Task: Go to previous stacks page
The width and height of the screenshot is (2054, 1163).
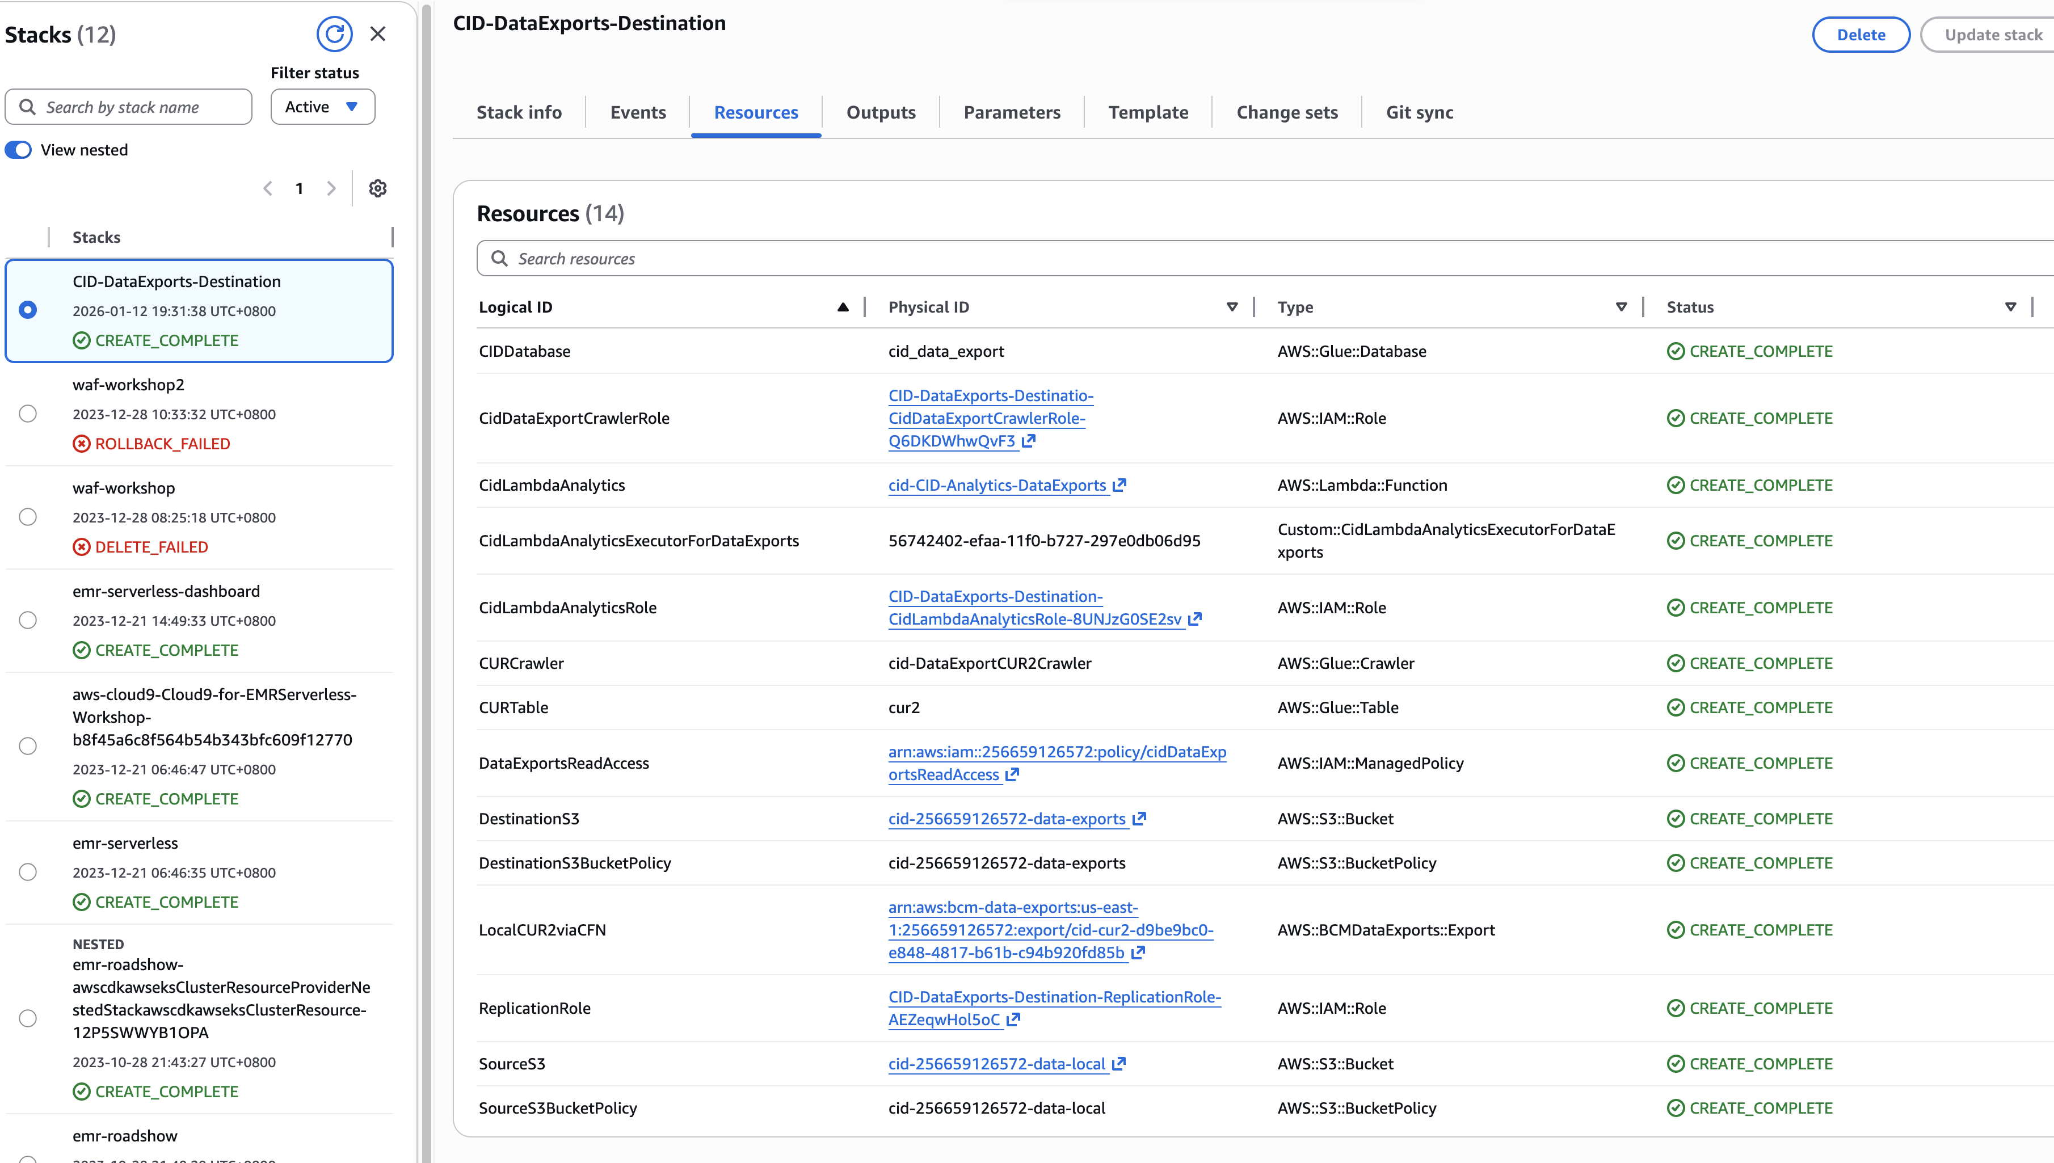Action: click(x=268, y=188)
